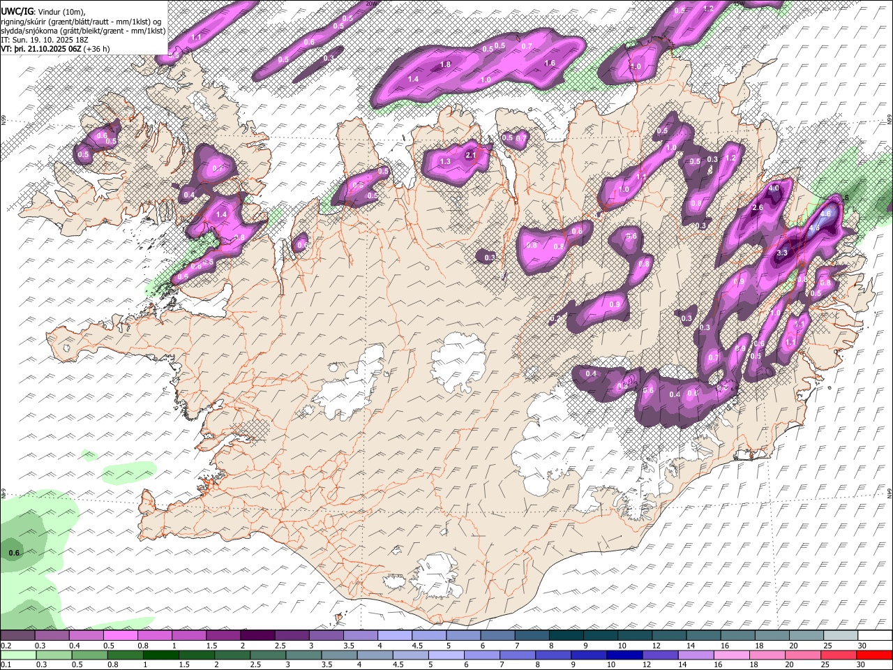Click the 'slydda/snjókoma' legend description line

pos(83,31)
